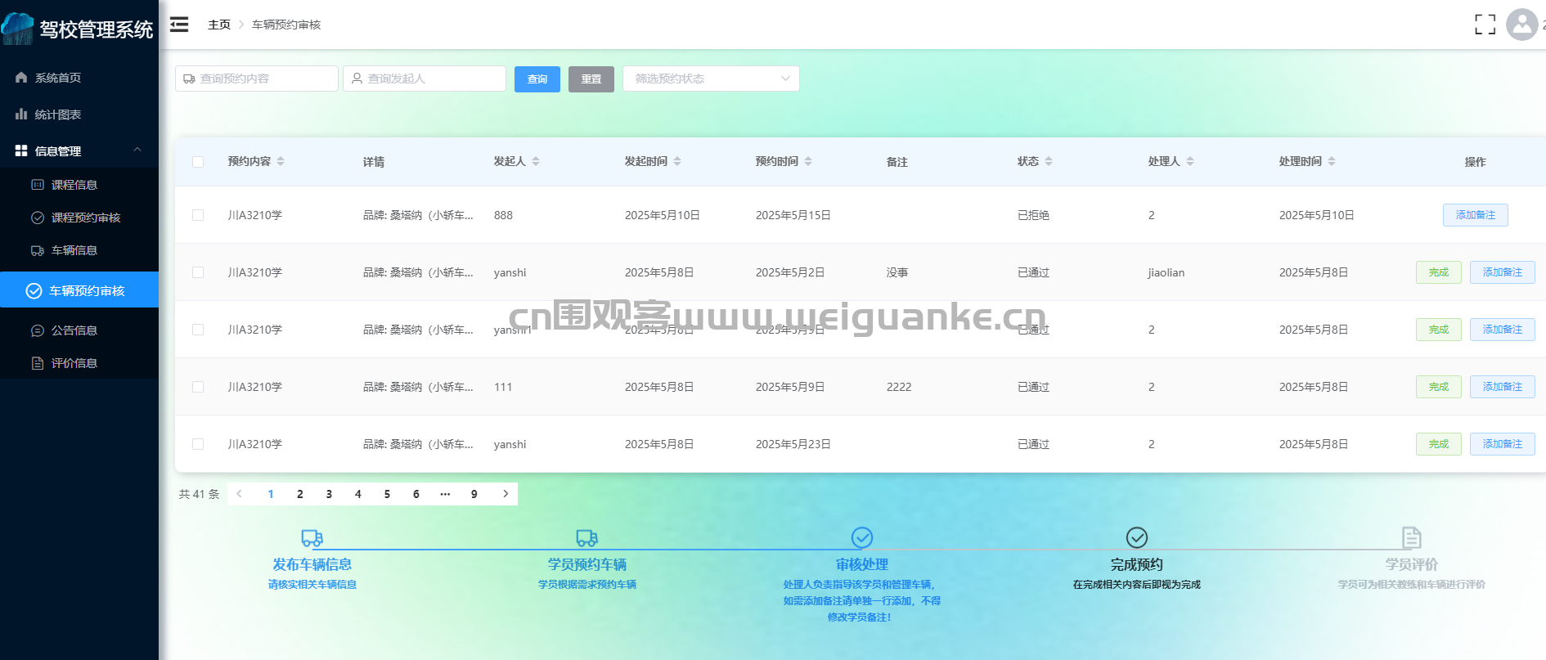Click 添加备注 in the 2222 remark row
The width and height of the screenshot is (1546, 660).
click(x=1503, y=387)
